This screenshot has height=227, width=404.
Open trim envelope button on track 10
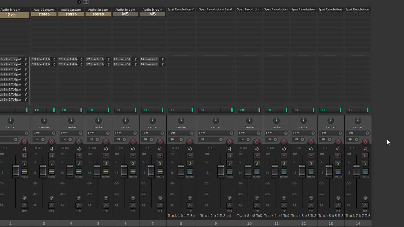tap(257, 206)
